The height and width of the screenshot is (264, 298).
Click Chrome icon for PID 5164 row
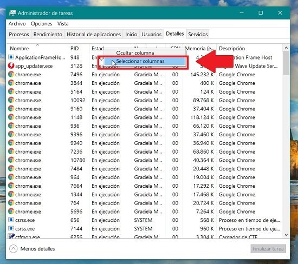point(11,91)
